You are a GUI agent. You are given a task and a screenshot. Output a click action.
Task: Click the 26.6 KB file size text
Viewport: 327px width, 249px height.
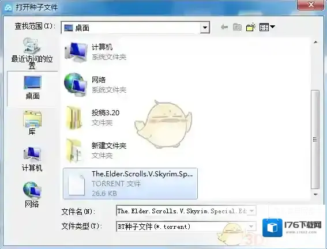pos(104,193)
